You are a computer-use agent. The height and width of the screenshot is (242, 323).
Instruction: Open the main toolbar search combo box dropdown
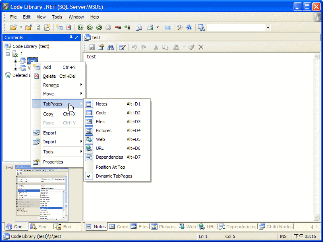pos(268,27)
